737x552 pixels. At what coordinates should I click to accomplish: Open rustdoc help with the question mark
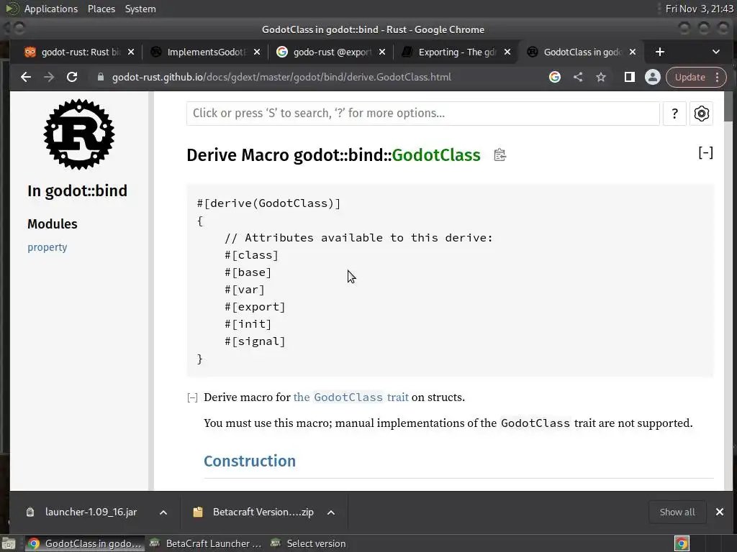674,114
